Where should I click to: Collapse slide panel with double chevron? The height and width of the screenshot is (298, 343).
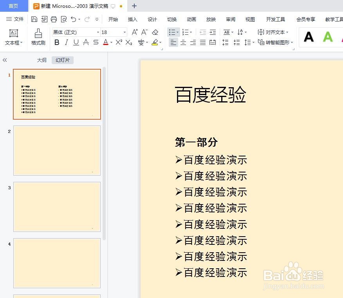[x=5, y=60]
